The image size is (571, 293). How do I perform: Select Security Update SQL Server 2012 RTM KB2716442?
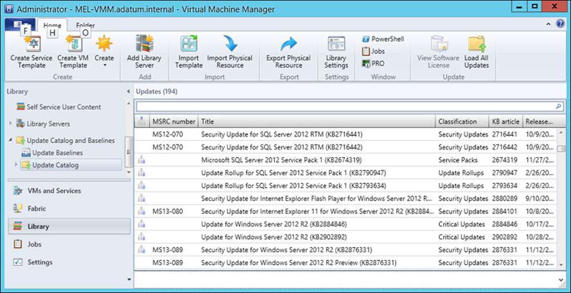[x=345, y=147]
